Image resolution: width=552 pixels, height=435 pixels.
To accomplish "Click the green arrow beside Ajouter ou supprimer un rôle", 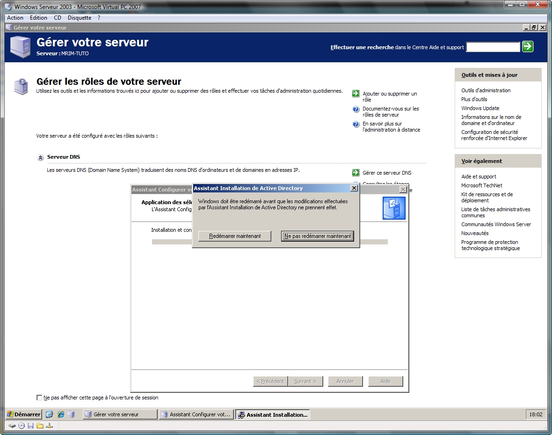I will [x=356, y=94].
